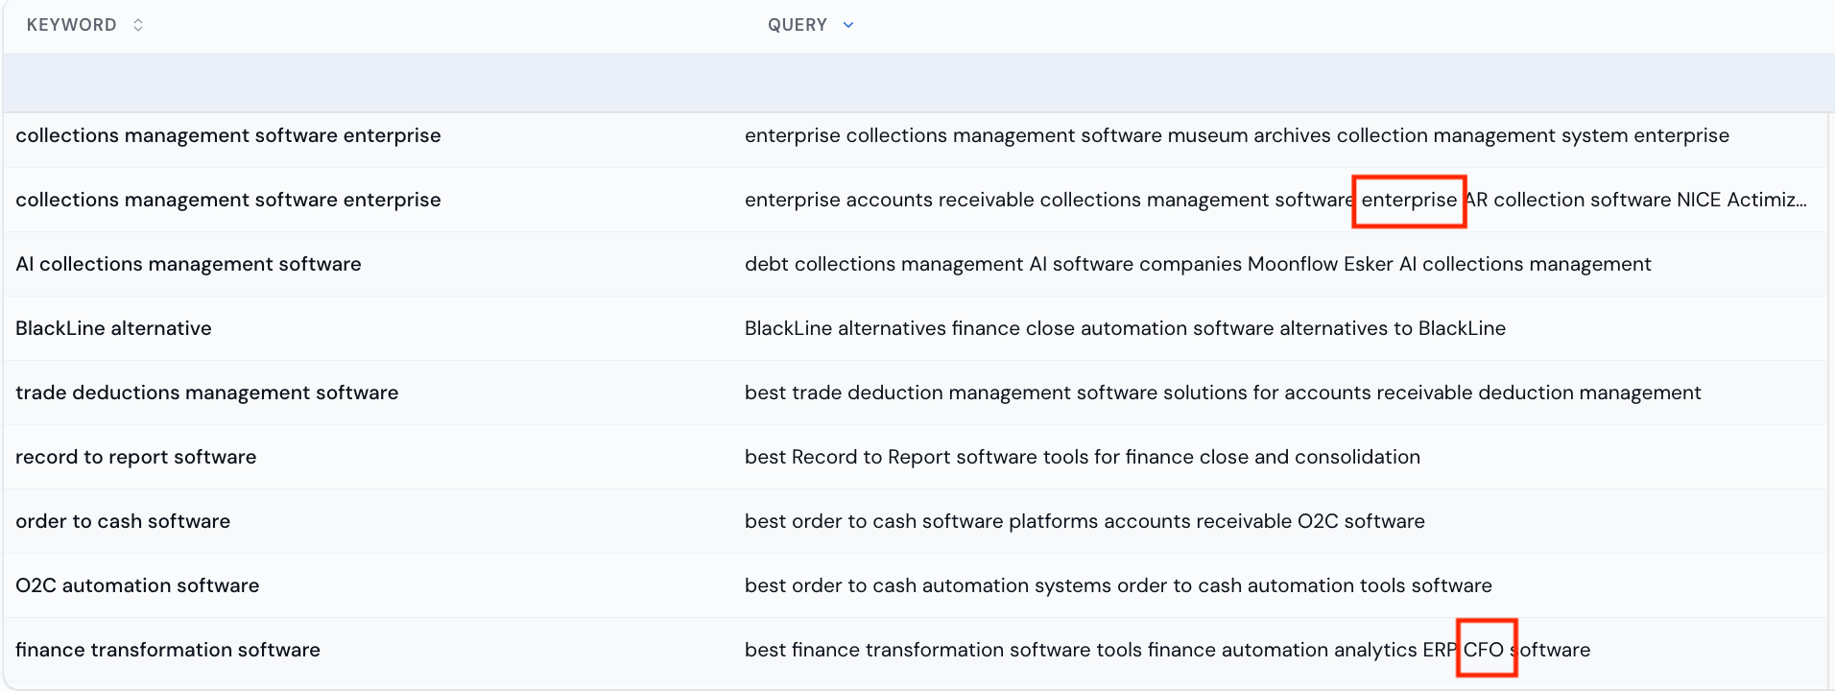
Task: Sort by the KEYWORD column arrows icon
Action: click(x=138, y=25)
